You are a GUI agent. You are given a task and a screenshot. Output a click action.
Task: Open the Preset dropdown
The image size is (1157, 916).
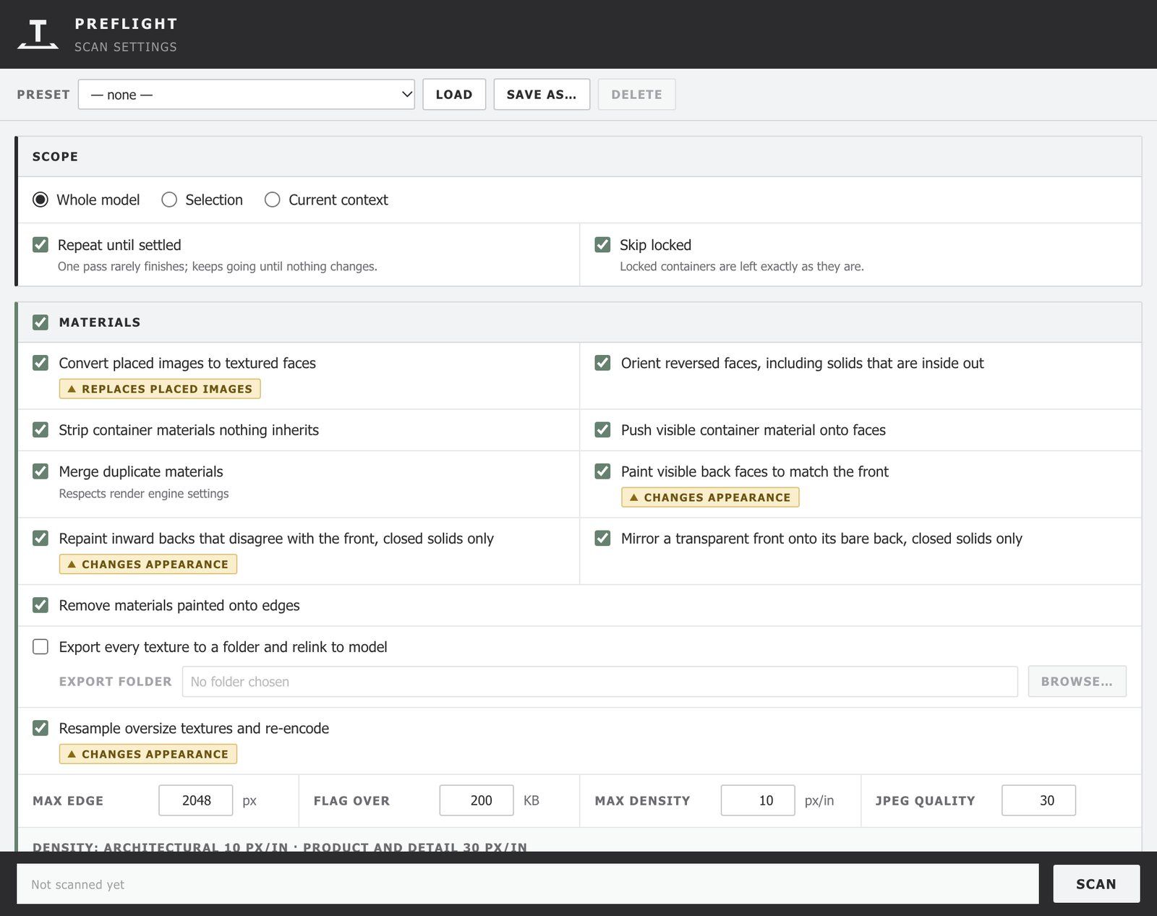[246, 95]
